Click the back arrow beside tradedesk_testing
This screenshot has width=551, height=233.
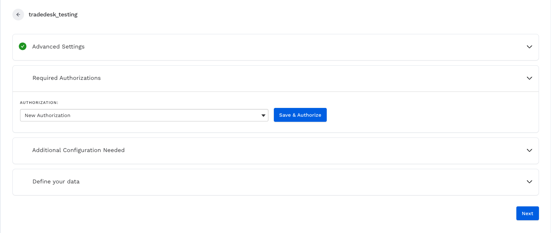18,15
